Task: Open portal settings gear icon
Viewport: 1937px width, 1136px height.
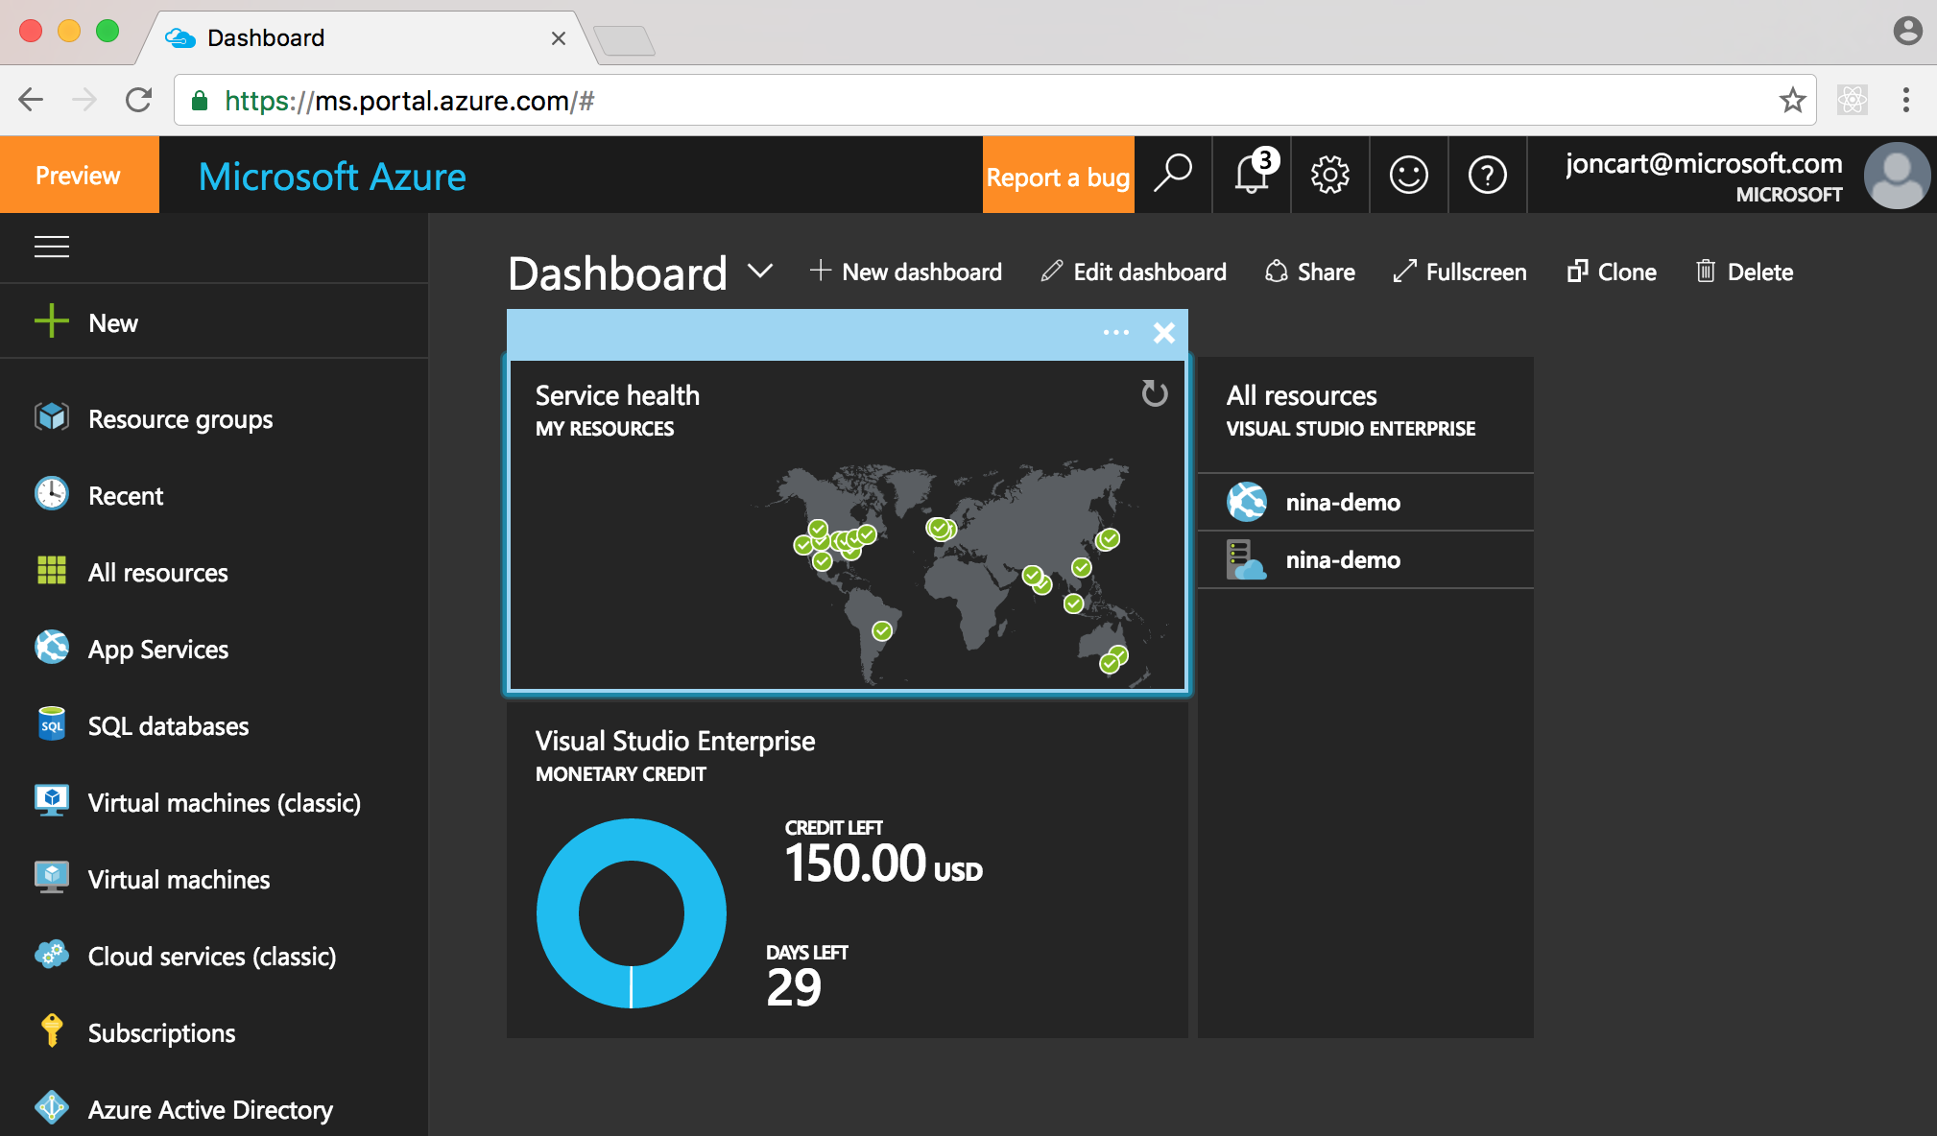Action: pyautogui.click(x=1329, y=176)
